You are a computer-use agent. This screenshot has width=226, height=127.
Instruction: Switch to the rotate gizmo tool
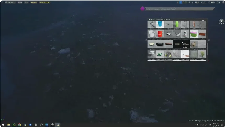(x=183, y=2)
